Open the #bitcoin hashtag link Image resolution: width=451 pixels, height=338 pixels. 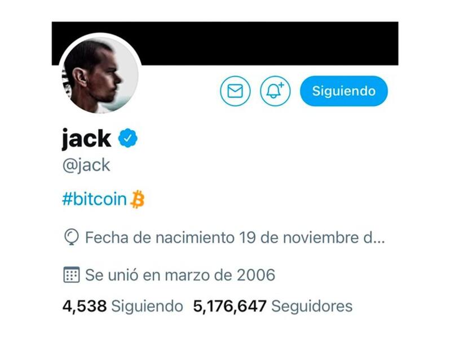(x=94, y=199)
